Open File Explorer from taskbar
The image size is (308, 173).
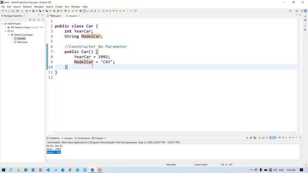tap(18, 170)
